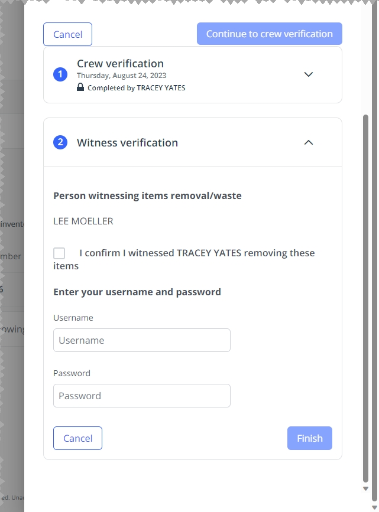This screenshot has height=512, width=379.
Task: Click Continue to crew verification
Action: 269,34
